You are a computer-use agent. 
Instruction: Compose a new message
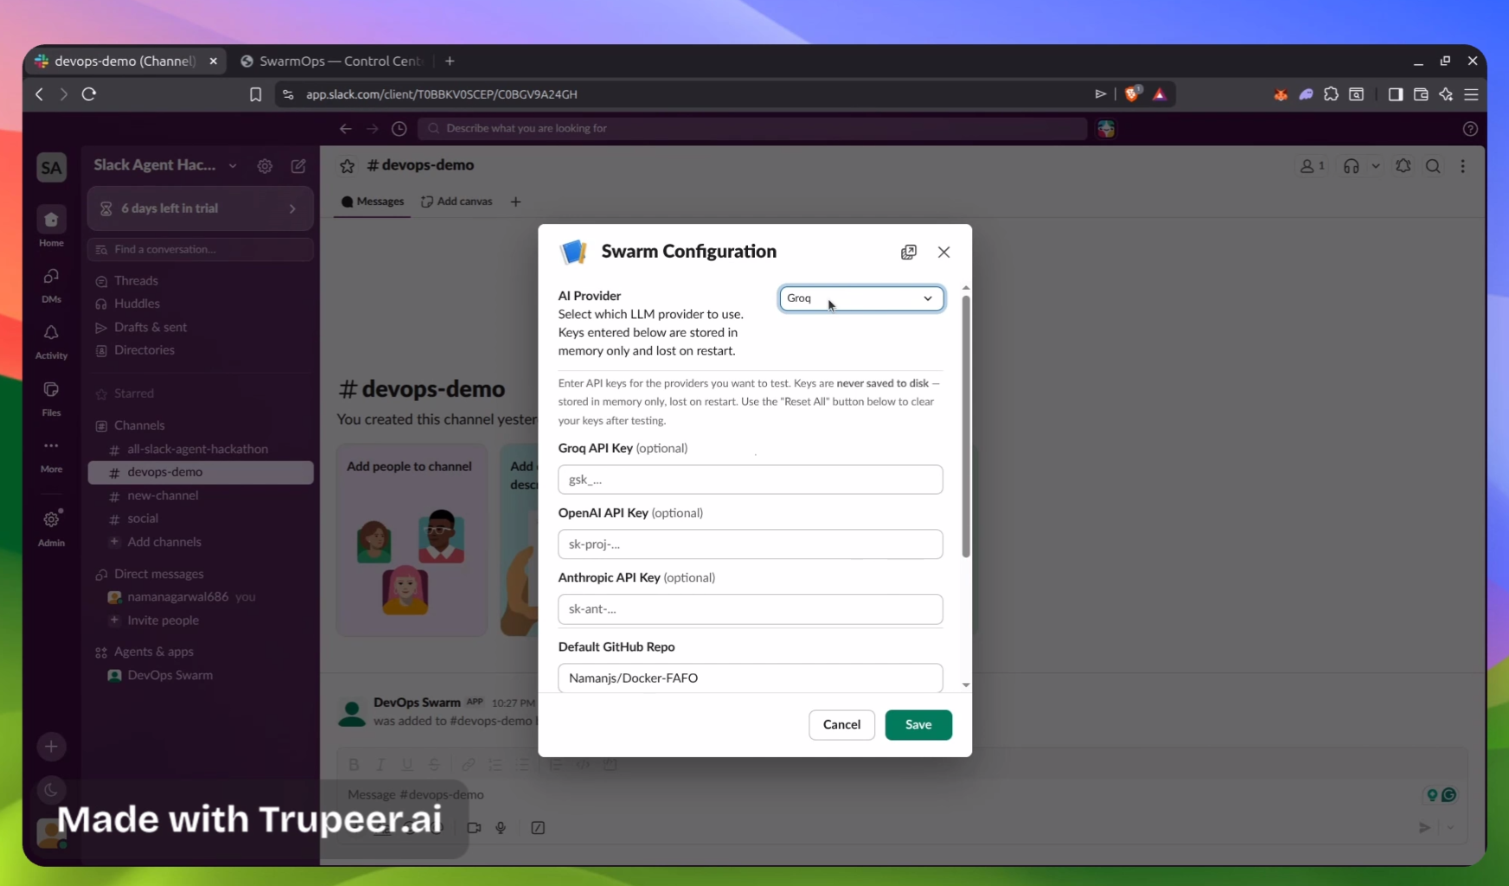pyautogui.click(x=298, y=166)
